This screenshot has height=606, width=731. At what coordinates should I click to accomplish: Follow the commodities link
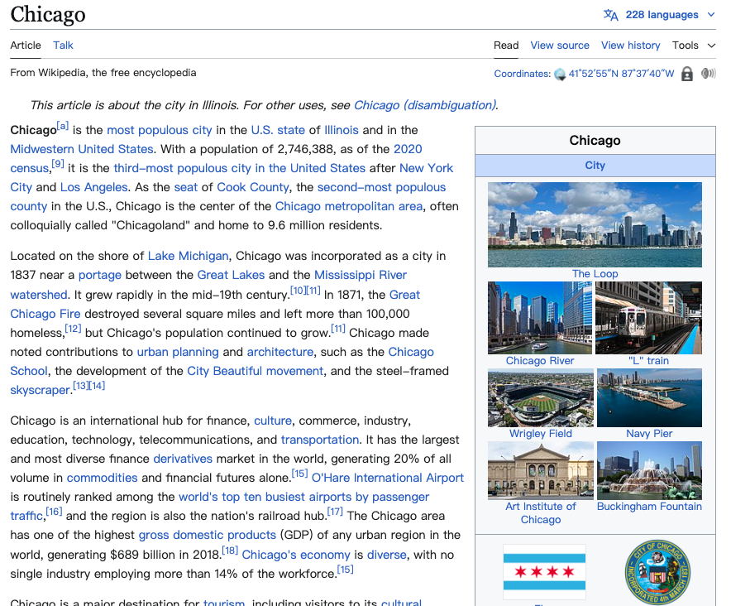[102, 478]
